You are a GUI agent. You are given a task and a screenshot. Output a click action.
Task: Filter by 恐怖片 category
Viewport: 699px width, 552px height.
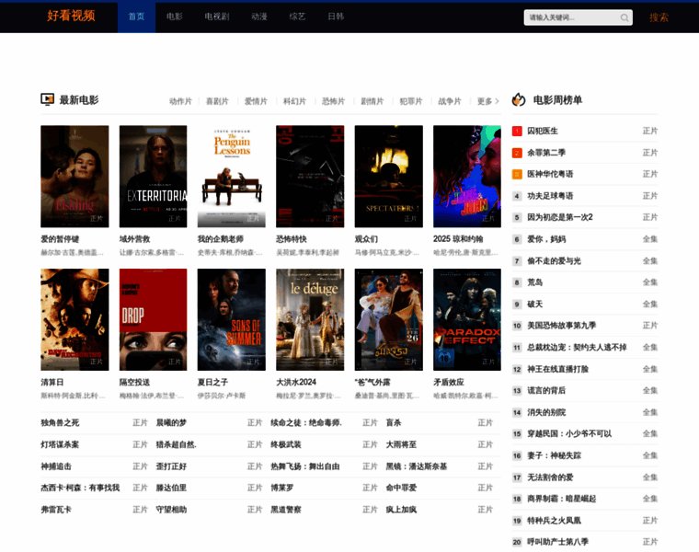(x=334, y=101)
